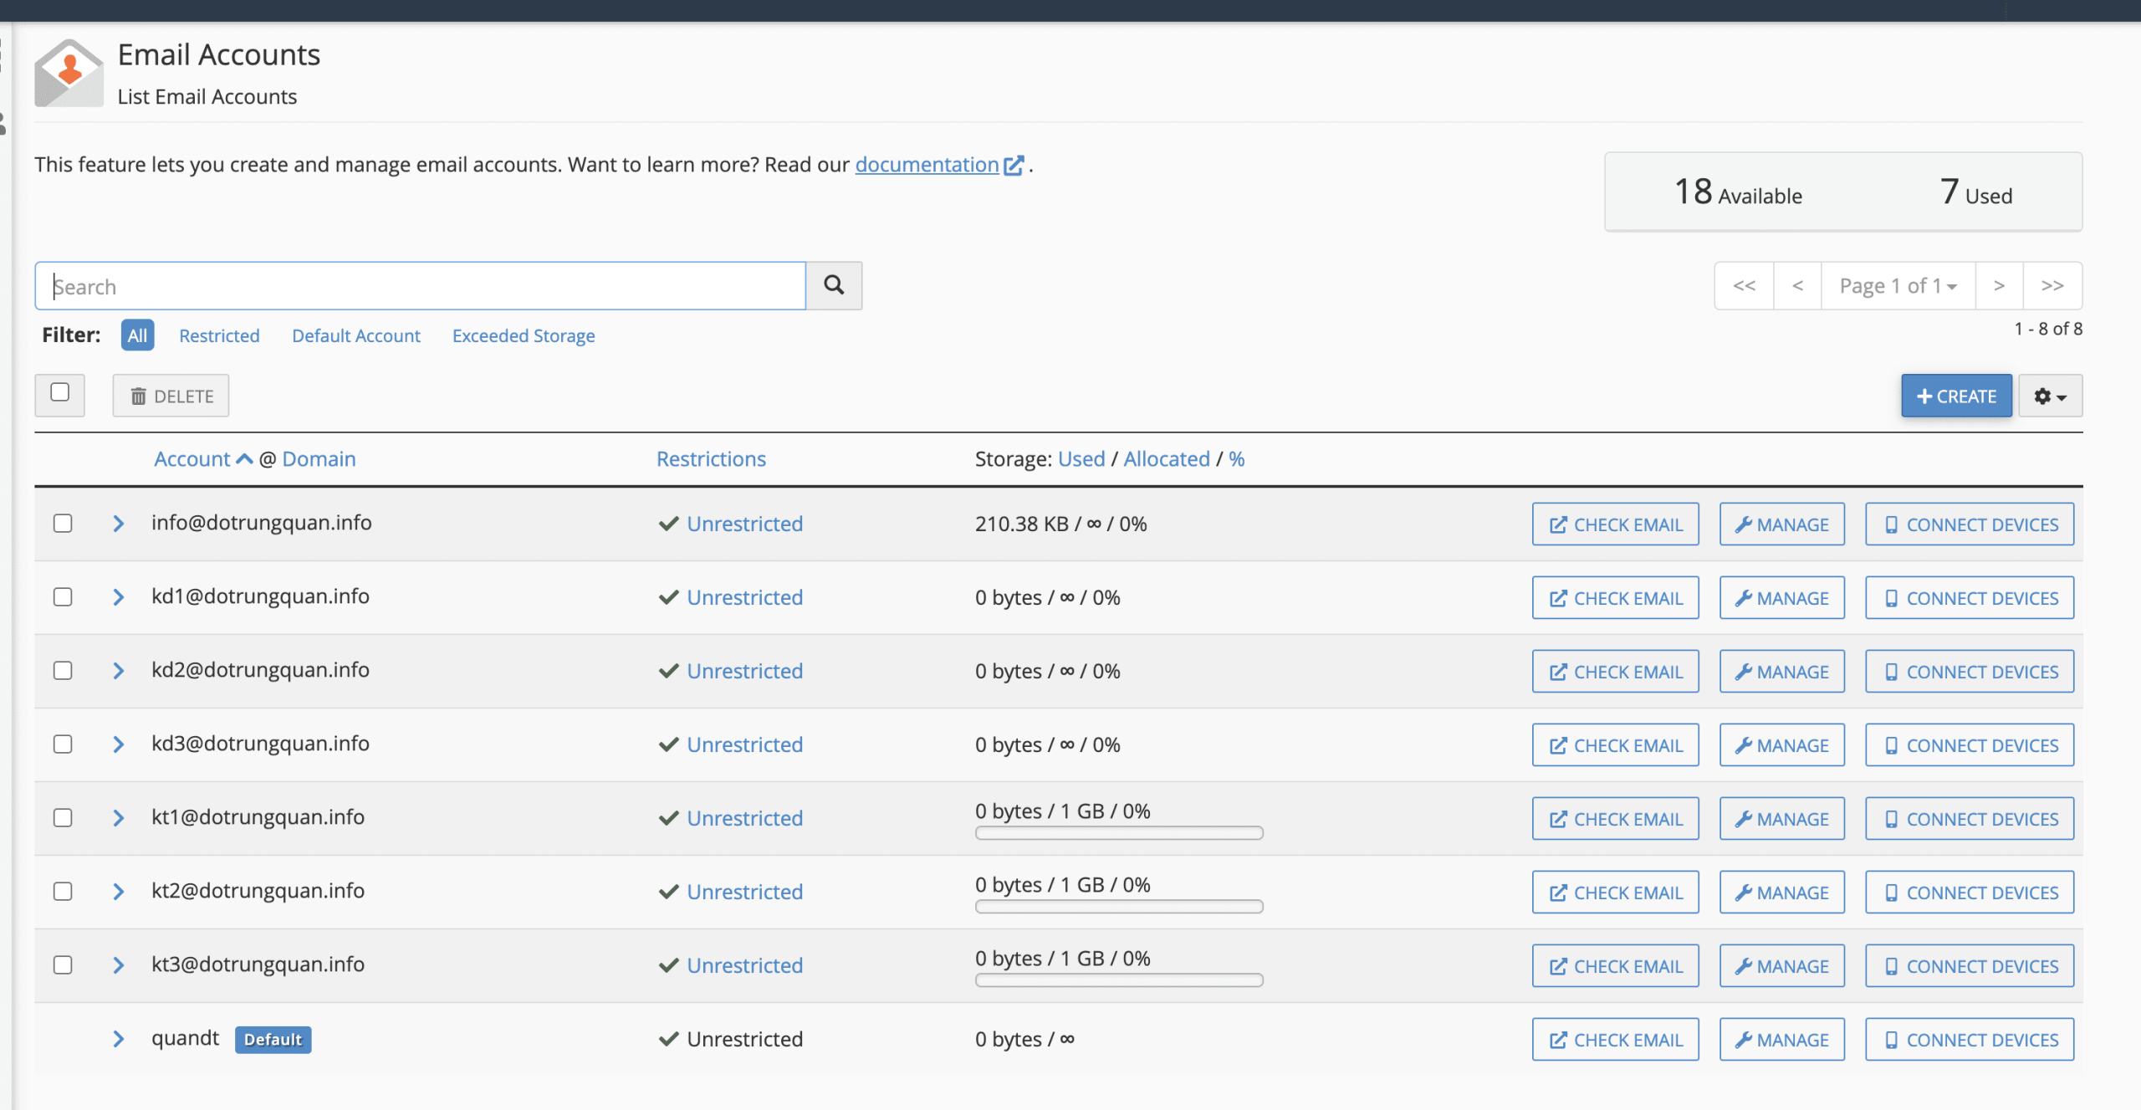This screenshot has height=1110, width=2141.
Task: Check the row checkbox for kt3@dotrungquan.info
Action: [63, 964]
